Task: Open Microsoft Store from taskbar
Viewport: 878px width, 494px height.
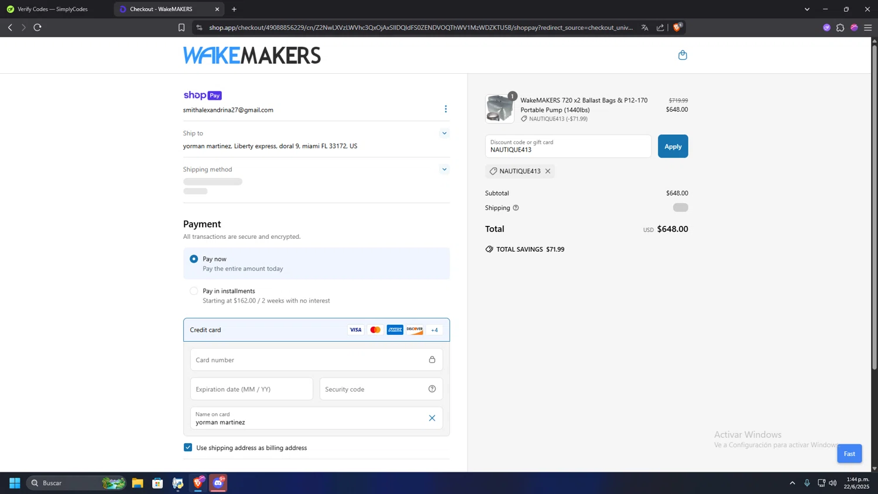Action: [157, 483]
